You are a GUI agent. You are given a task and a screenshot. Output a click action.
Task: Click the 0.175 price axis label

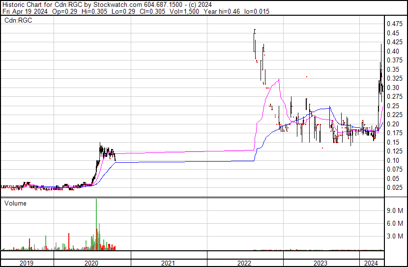click(x=395, y=133)
